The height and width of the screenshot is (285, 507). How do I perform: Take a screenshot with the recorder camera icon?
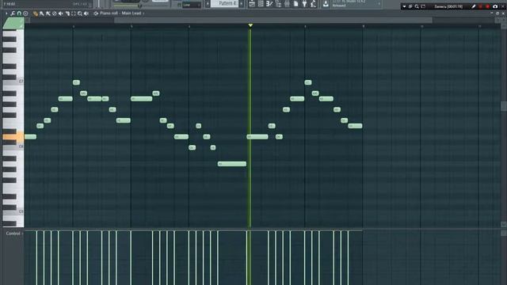495,6
